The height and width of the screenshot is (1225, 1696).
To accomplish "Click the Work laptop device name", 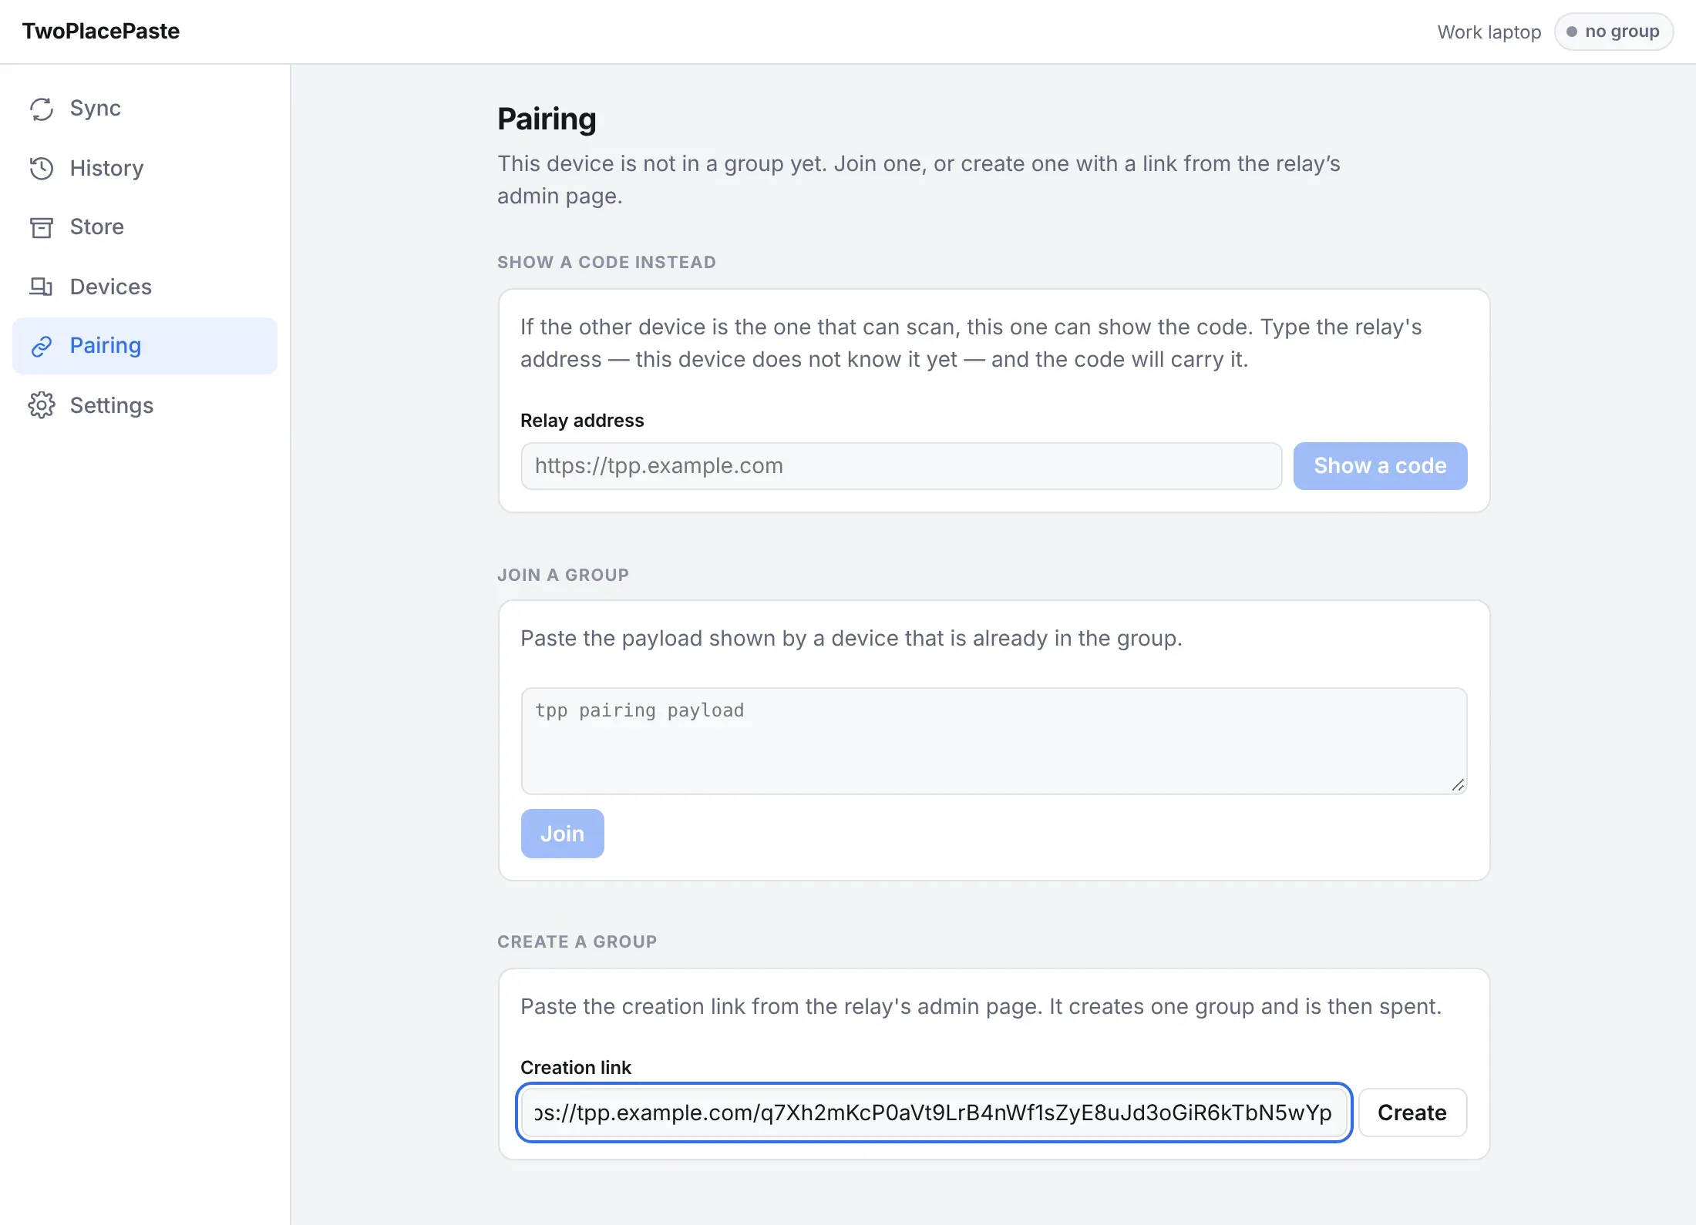I will [1489, 32].
